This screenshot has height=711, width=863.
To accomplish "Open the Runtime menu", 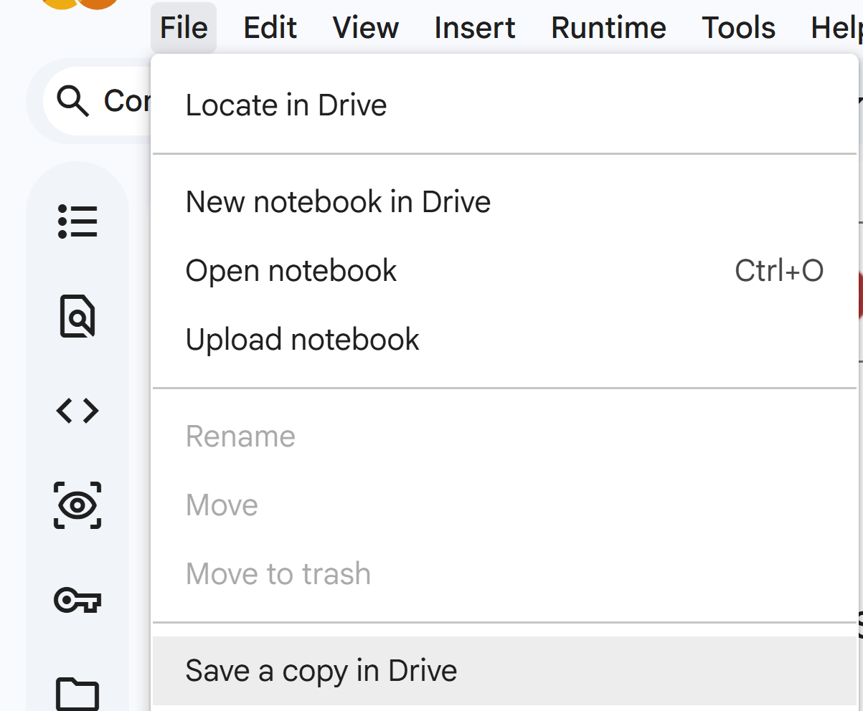I will (608, 28).
